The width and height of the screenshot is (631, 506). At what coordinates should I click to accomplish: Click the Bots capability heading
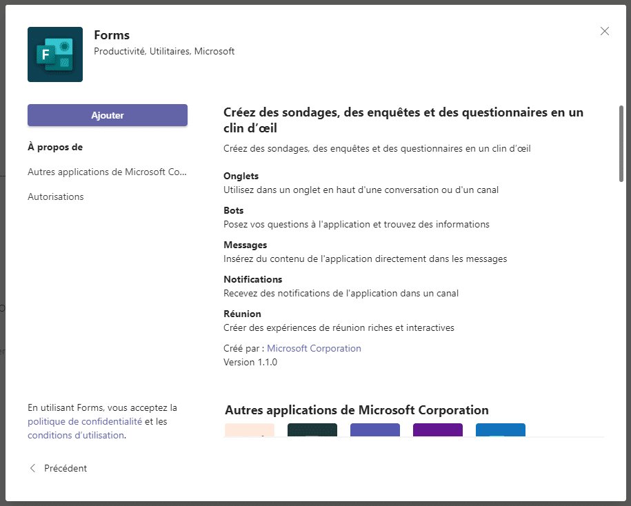[x=233, y=210]
